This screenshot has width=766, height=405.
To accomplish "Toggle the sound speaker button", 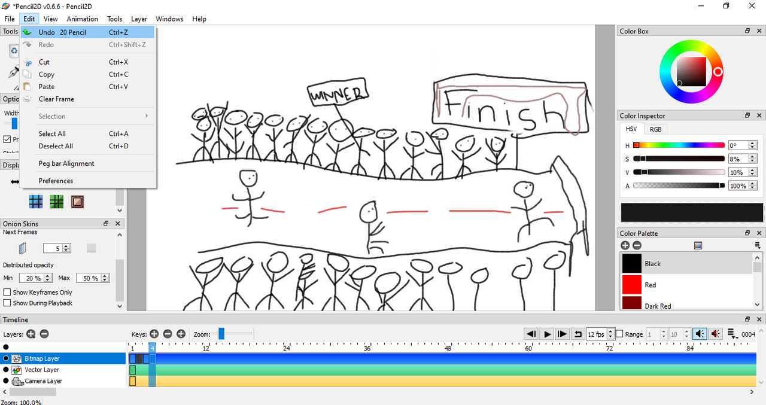I will click(x=699, y=334).
